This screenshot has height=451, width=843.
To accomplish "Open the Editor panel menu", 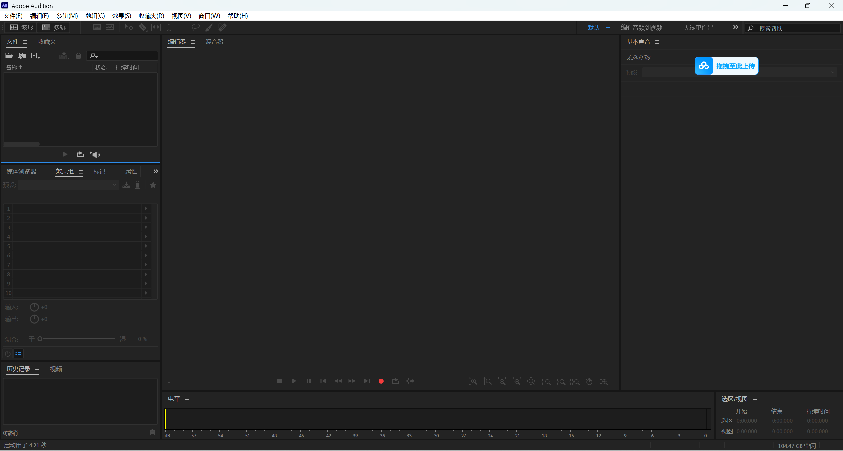I will [193, 42].
